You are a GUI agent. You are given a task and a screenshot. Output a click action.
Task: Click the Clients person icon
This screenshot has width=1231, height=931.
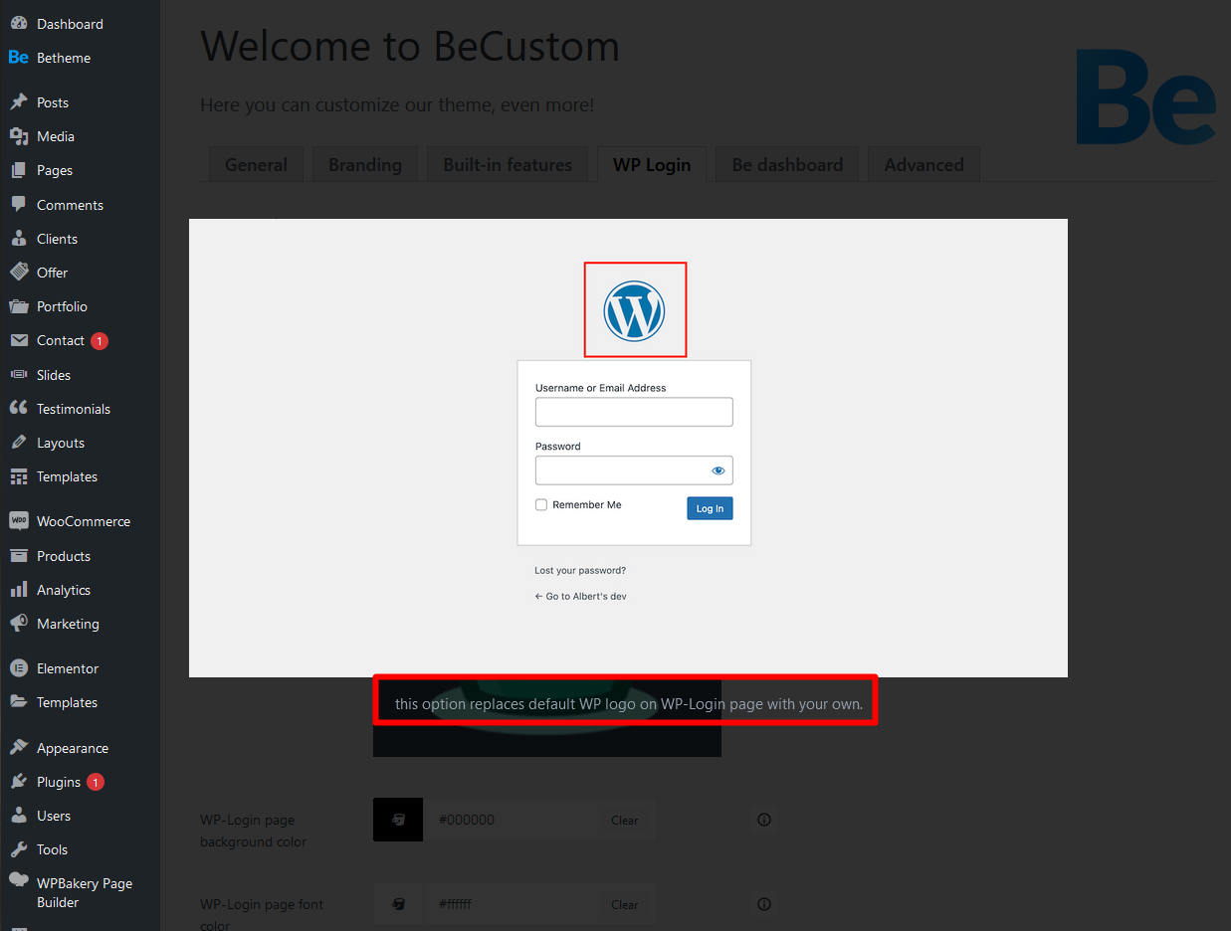[x=18, y=239]
